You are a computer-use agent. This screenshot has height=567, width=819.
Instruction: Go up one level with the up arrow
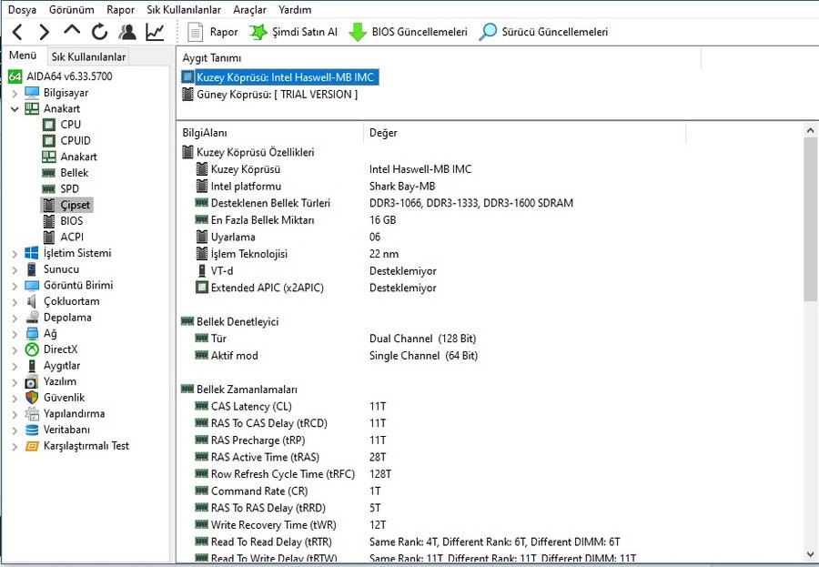(72, 31)
